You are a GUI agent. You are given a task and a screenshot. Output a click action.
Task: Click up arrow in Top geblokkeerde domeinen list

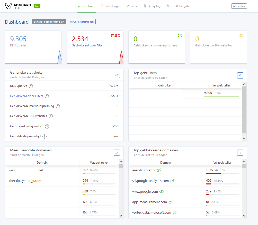pos(244,161)
